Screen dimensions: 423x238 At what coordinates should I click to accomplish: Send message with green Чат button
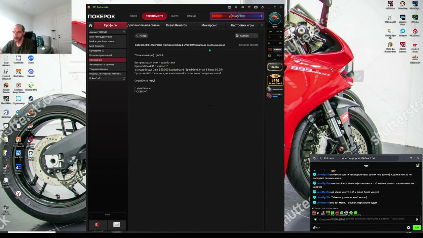click(417, 227)
